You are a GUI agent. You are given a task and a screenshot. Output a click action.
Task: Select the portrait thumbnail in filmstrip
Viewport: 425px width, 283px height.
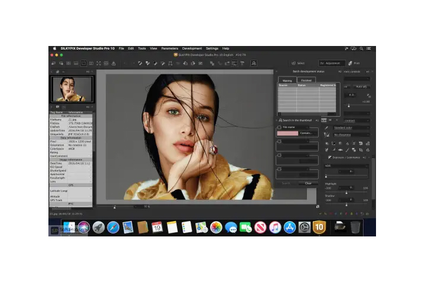coord(72,89)
